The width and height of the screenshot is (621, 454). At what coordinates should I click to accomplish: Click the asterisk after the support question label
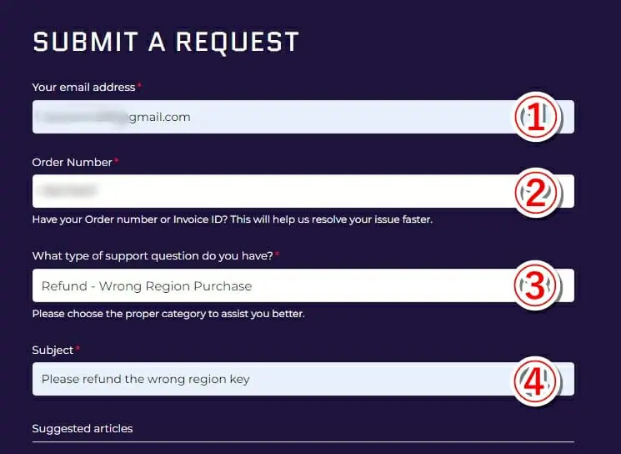pos(277,254)
